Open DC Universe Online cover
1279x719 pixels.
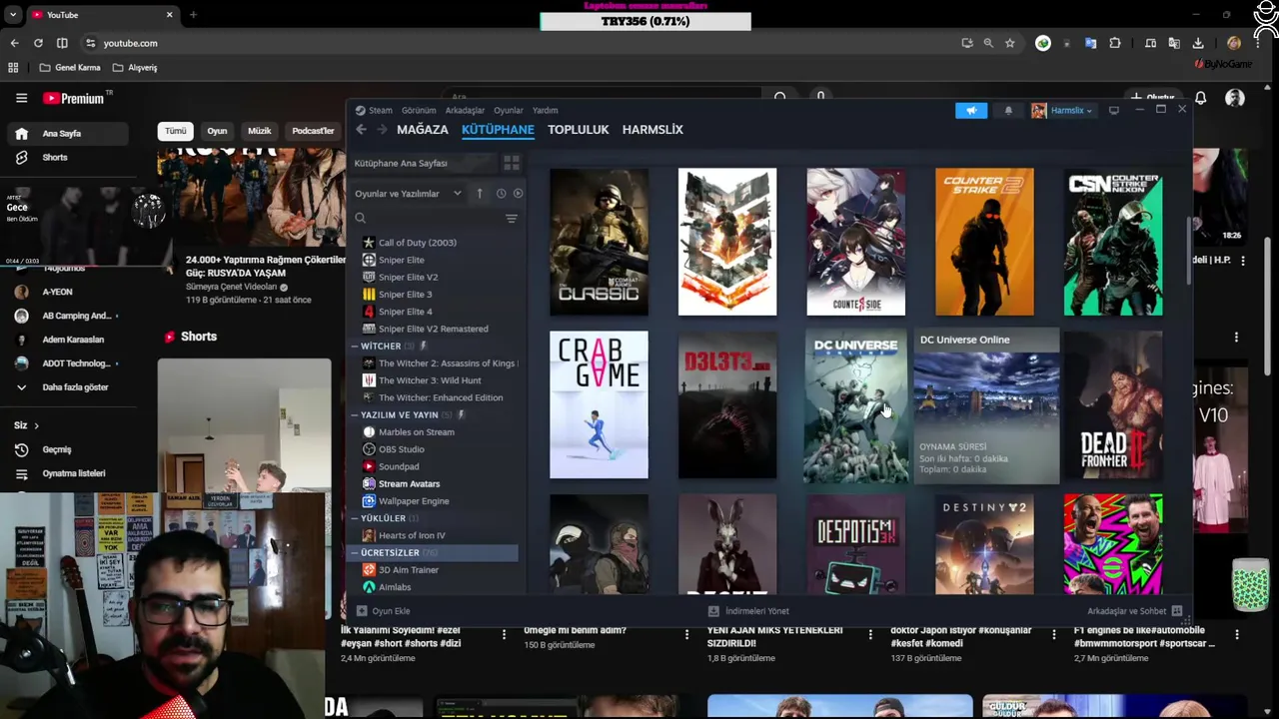point(855,404)
